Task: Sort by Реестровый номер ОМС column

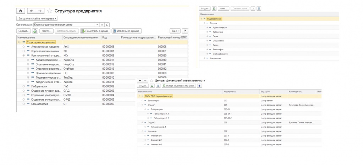Action: coord(172,38)
